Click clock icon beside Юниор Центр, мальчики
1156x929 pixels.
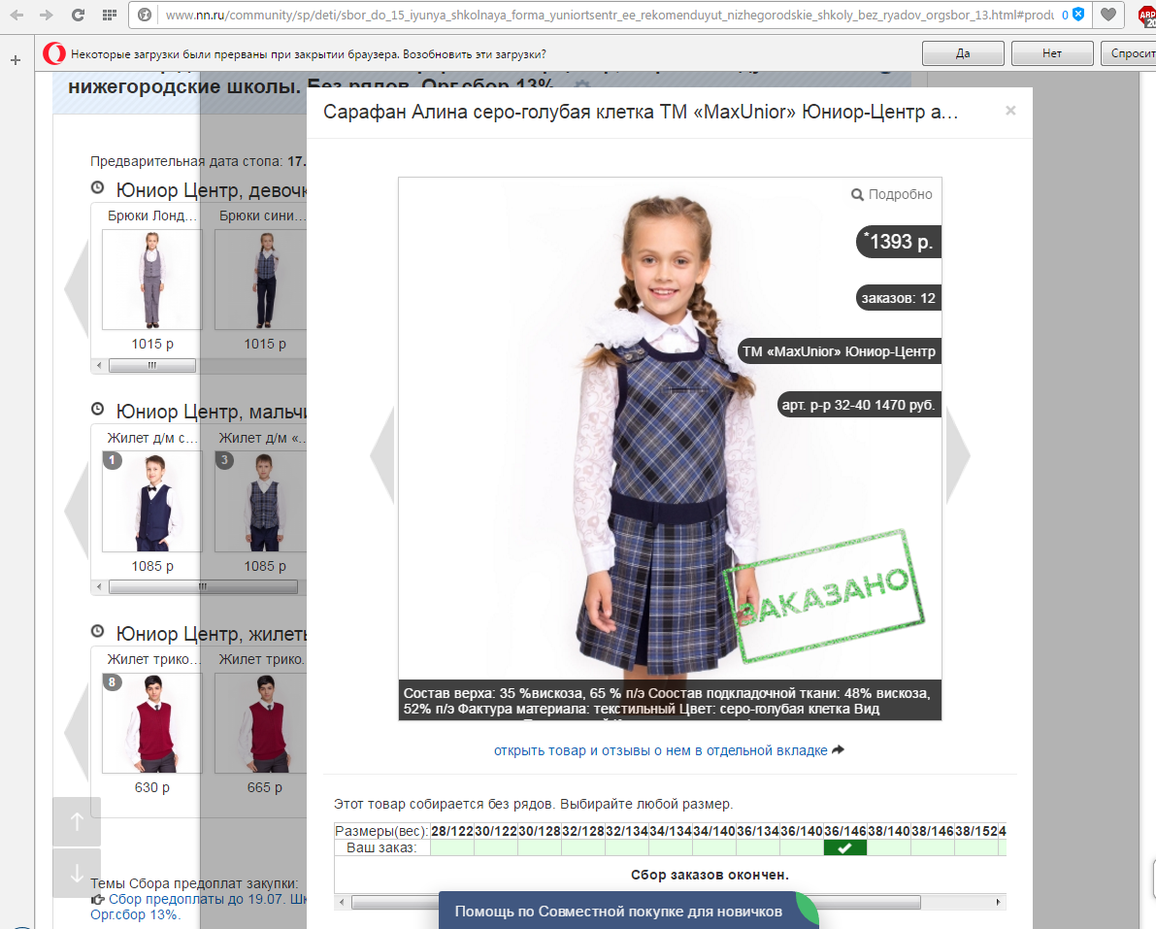click(97, 409)
